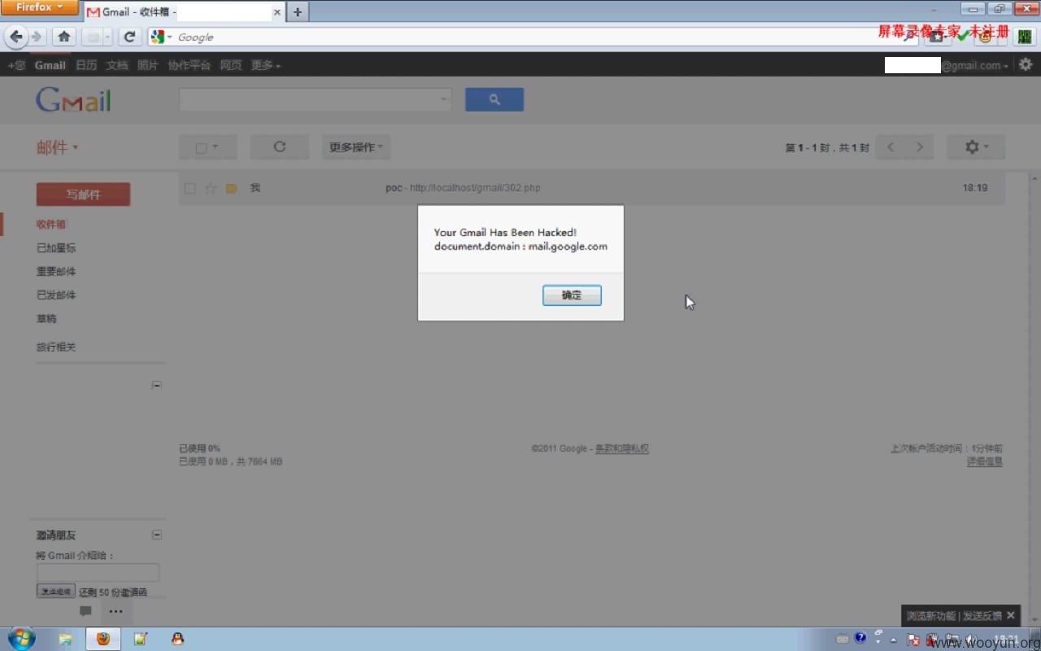1041x651 pixels.
Task: Click the green checkmark toolbar icon
Action: click(963, 37)
